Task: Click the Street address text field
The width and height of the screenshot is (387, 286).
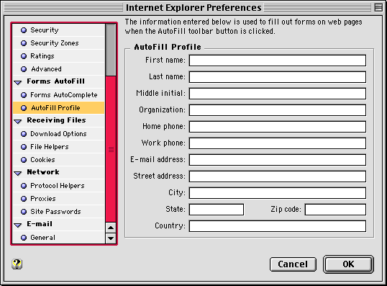Action: pyautogui.click(x=278, y=176)
